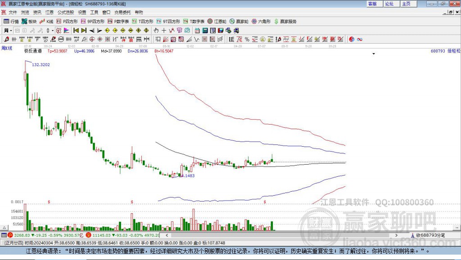Open the calculator icon

coord(205,30)
